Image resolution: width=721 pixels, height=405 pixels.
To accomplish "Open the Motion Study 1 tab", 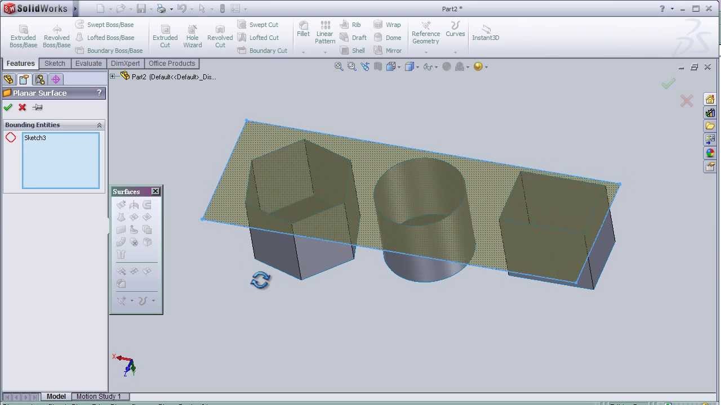I will [99, 397].
